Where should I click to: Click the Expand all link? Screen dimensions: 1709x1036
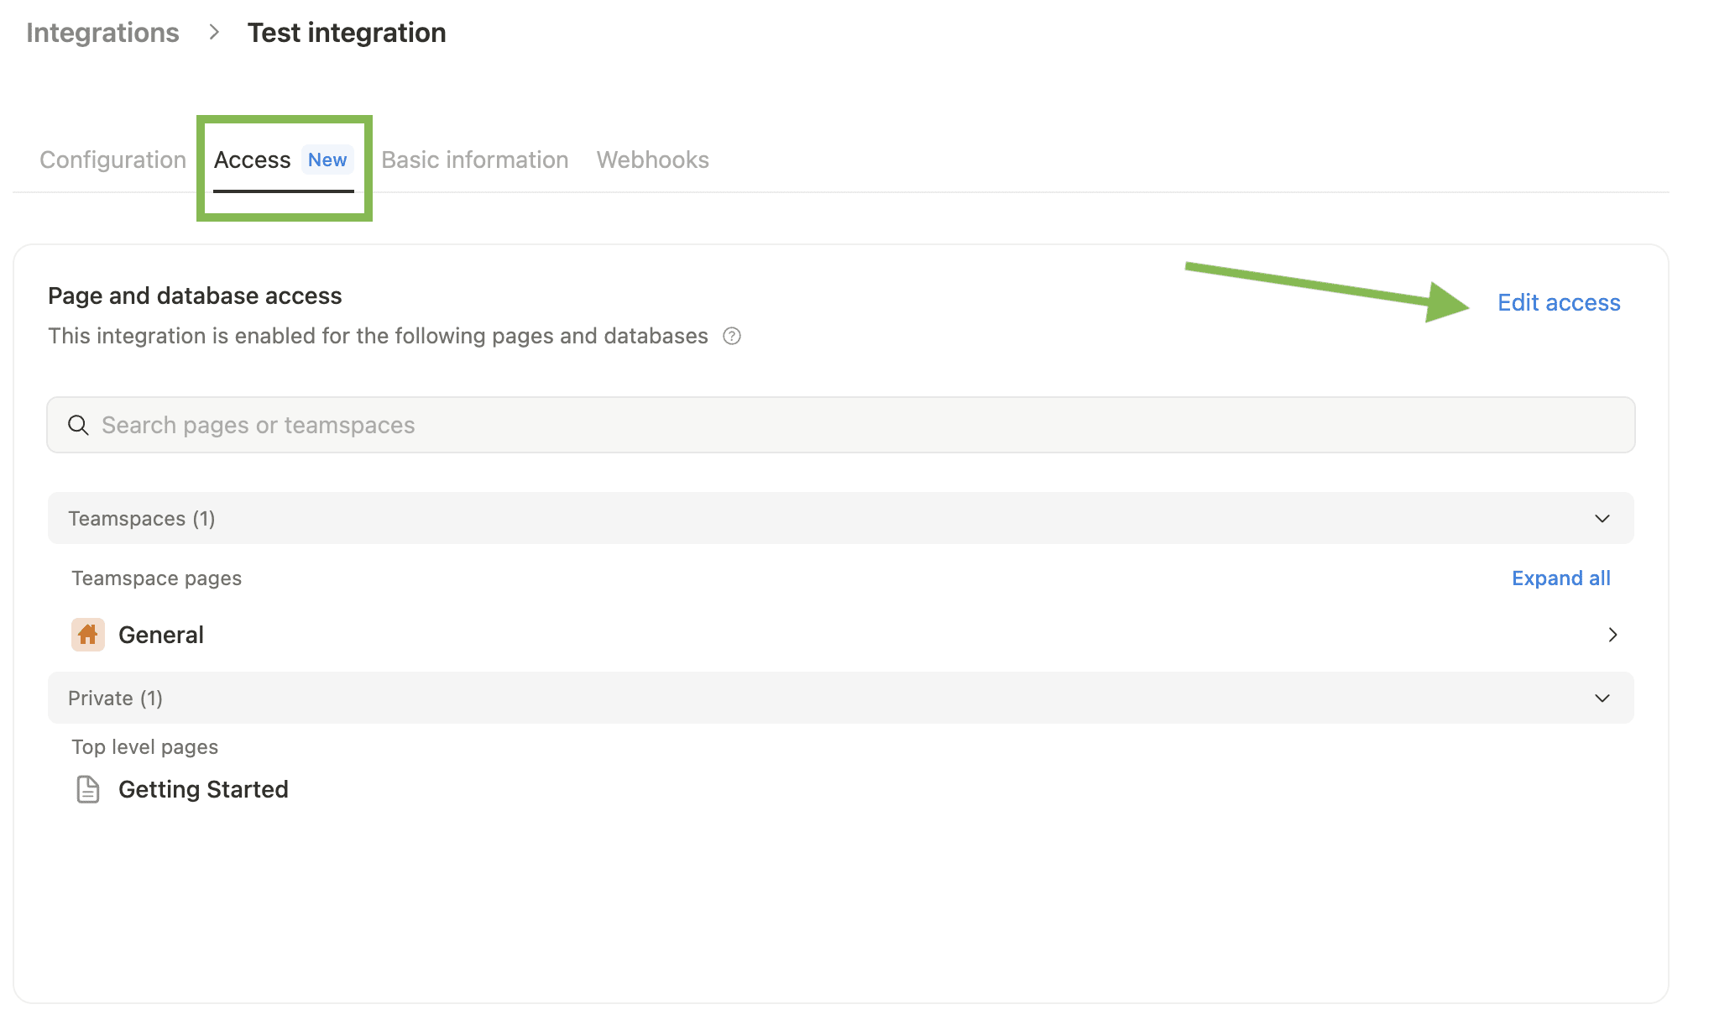[x=1560, y=578]
